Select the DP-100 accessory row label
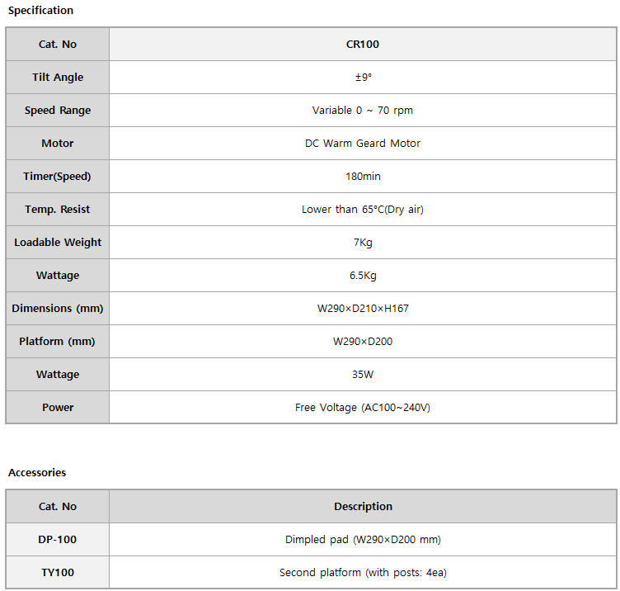 (58, 539)
